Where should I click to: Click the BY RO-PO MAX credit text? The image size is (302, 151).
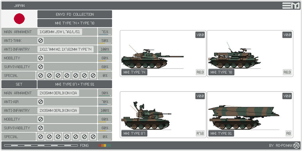pos(281,145)
